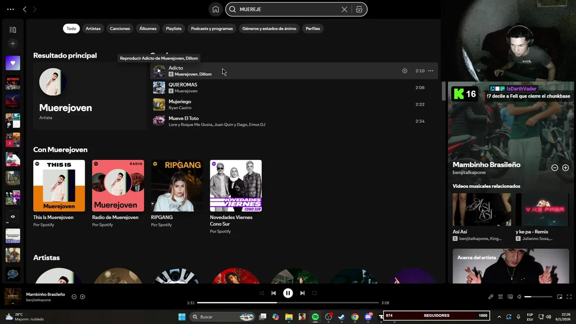The height and width of the screenshot is (324, 576).
Task: Select the Mujeriego song title
Action: click(180, 102)
